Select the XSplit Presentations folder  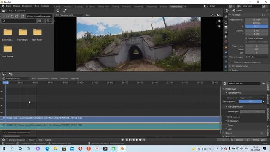8,49
